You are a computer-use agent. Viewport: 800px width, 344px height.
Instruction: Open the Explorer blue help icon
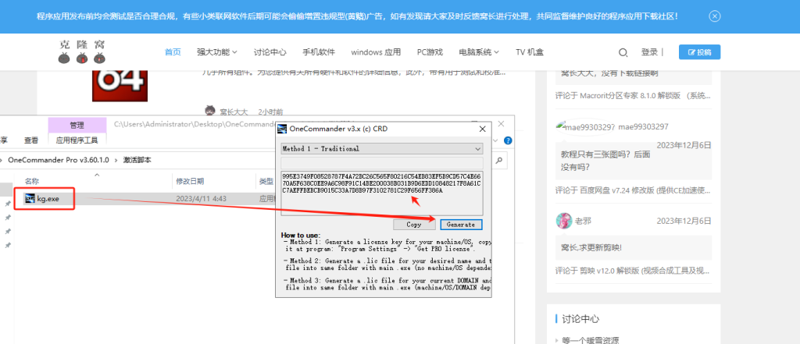pos(508,140)
